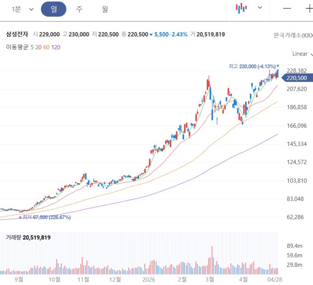Click the 2월 date axis label
Viewport: 313px width, 285px height.
[x=182, y=279]
